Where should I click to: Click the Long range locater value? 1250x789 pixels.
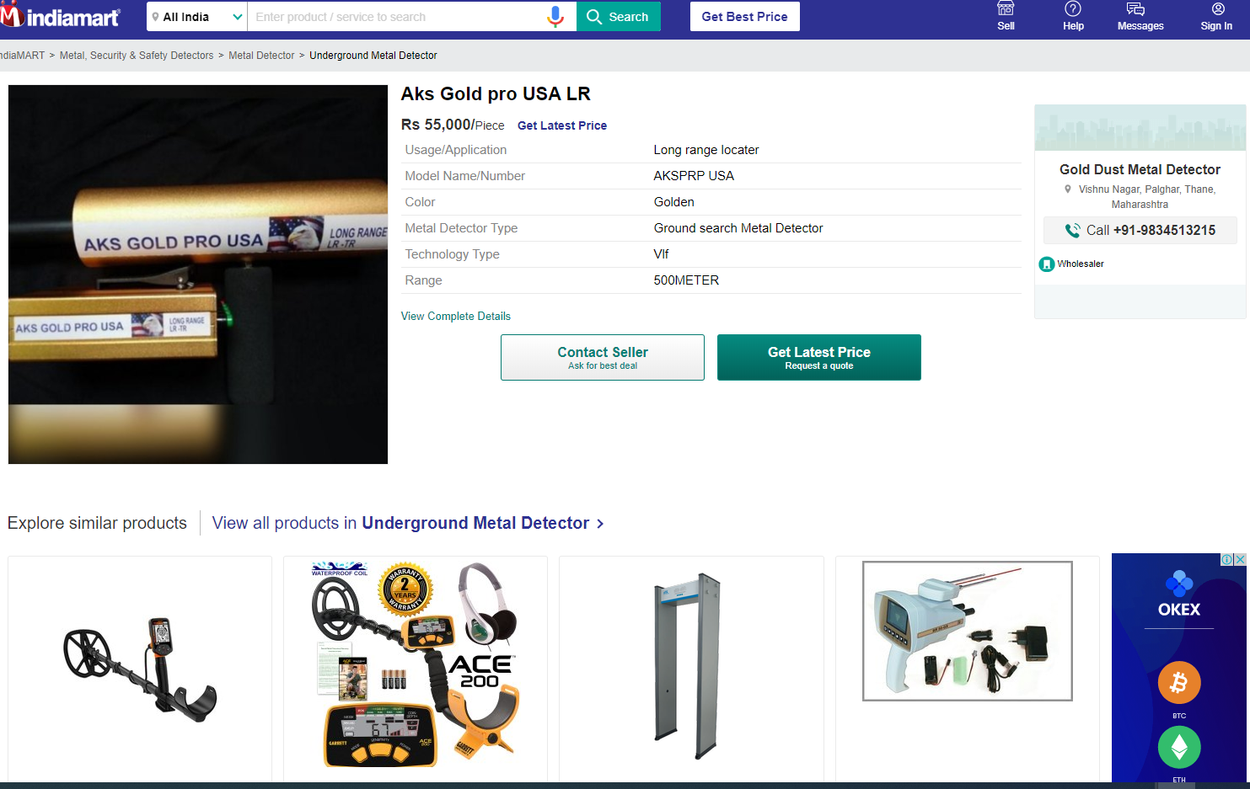coord(706,150)
